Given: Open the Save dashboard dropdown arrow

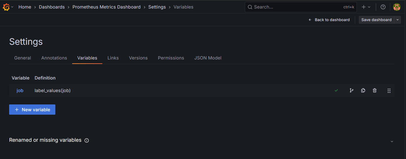Looking at the screenshot, I should point(398,20).
